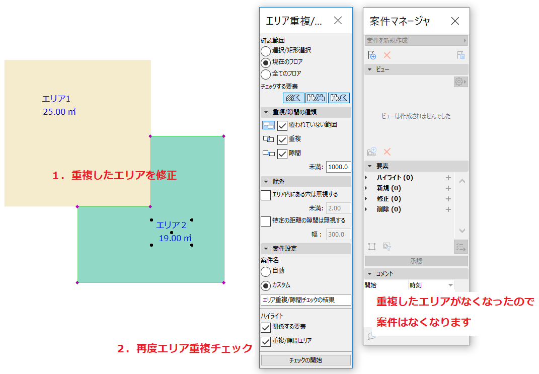Select the 自動 issue name radio button
Viewport: 539px width, 374px height.
(266, 271)
